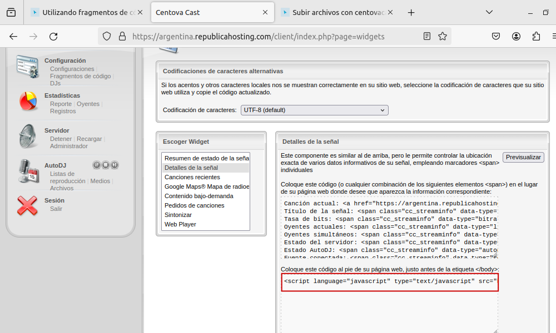Click the script code text field

click(x=390, y=281)
